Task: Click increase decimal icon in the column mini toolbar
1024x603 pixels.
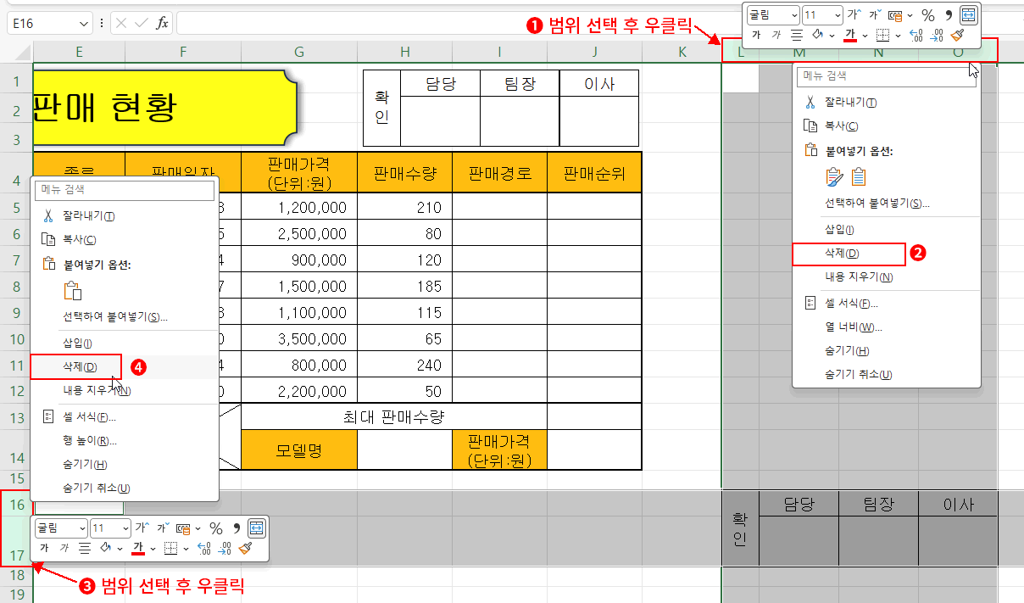Action: click(916, 36)
